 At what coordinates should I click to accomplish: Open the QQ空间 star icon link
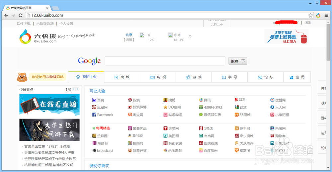point(165,107)
